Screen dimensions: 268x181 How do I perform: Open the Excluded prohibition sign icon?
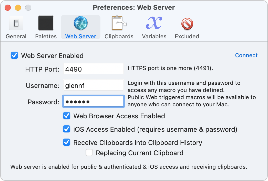click(187, 24)
